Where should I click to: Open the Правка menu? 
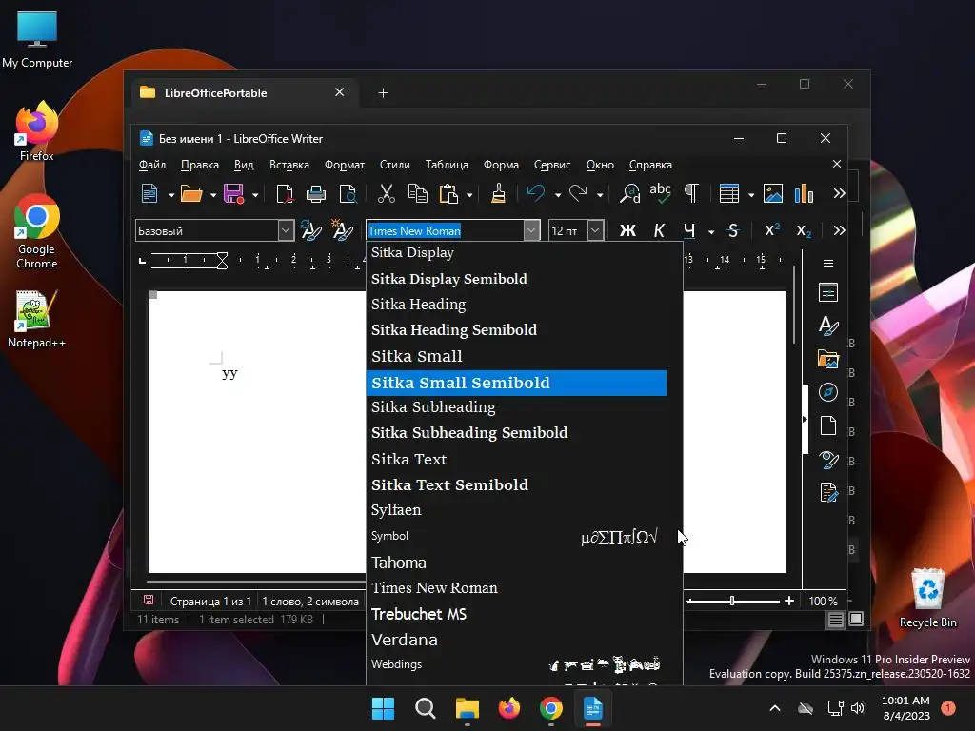pos(200,165)
